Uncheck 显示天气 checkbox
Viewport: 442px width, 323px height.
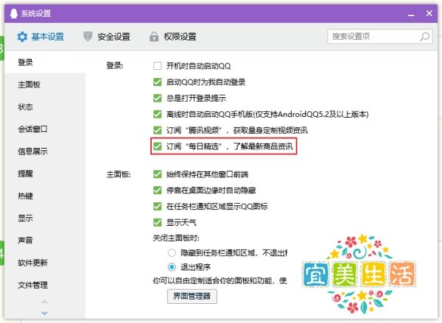point(158,222)
